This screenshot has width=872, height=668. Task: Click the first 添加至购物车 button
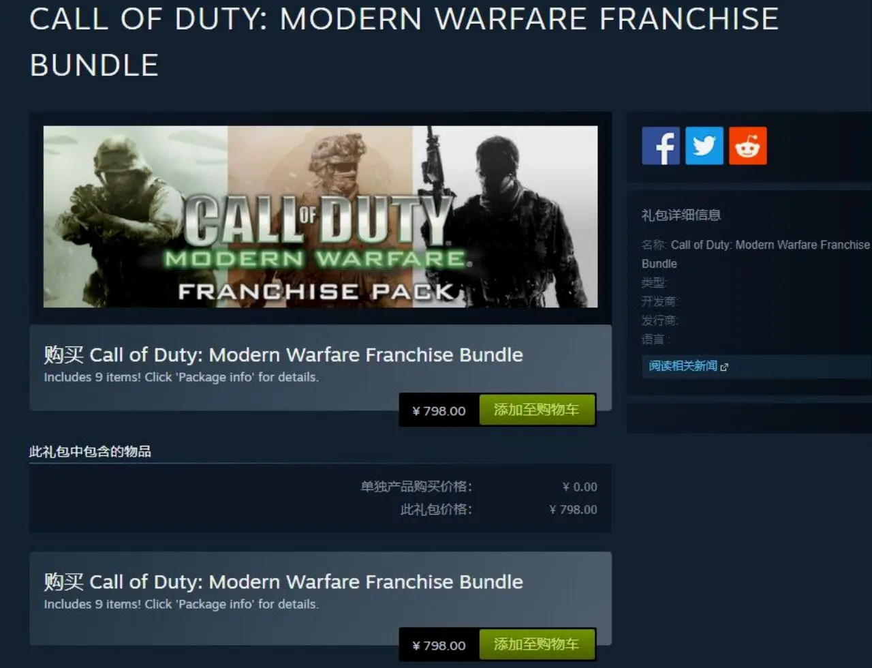(537, 410)
